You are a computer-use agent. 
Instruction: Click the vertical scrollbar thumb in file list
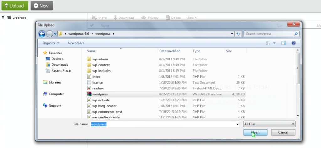pos(298,68)
